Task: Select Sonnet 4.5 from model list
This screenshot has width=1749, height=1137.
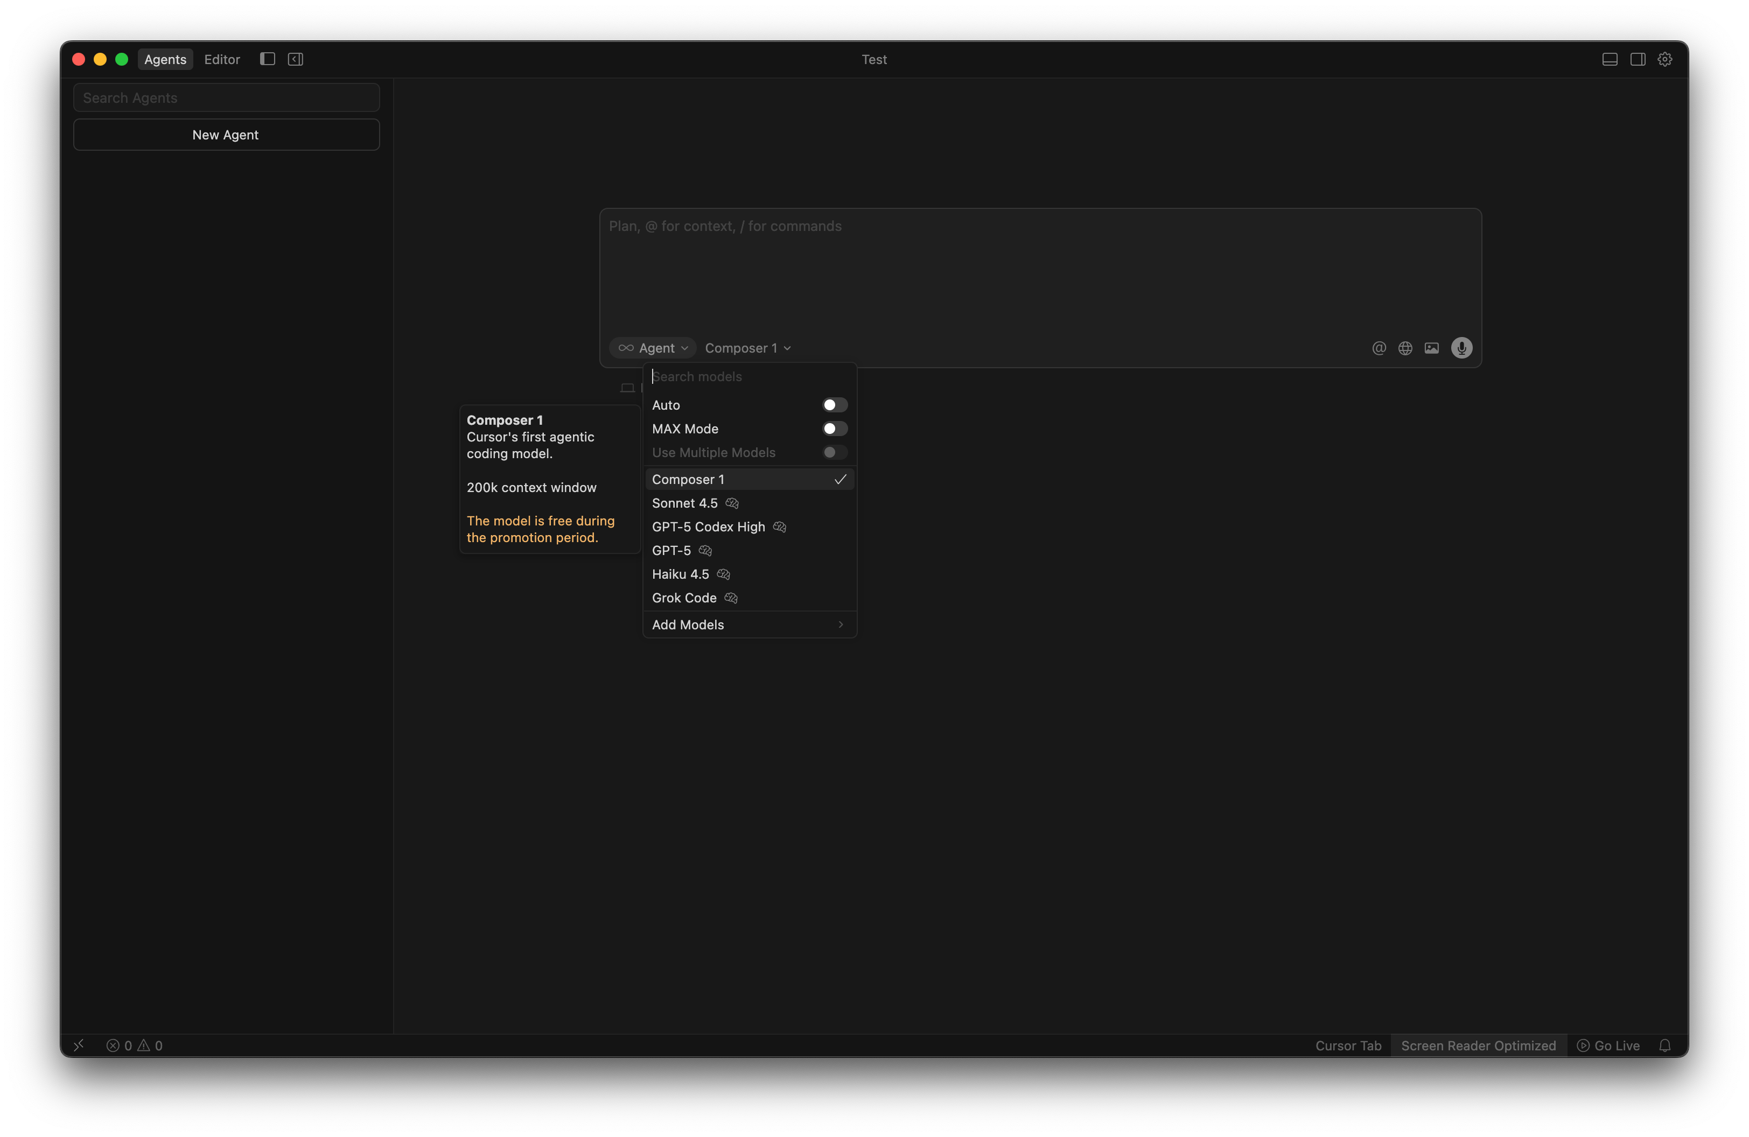Action: point(685,503)
